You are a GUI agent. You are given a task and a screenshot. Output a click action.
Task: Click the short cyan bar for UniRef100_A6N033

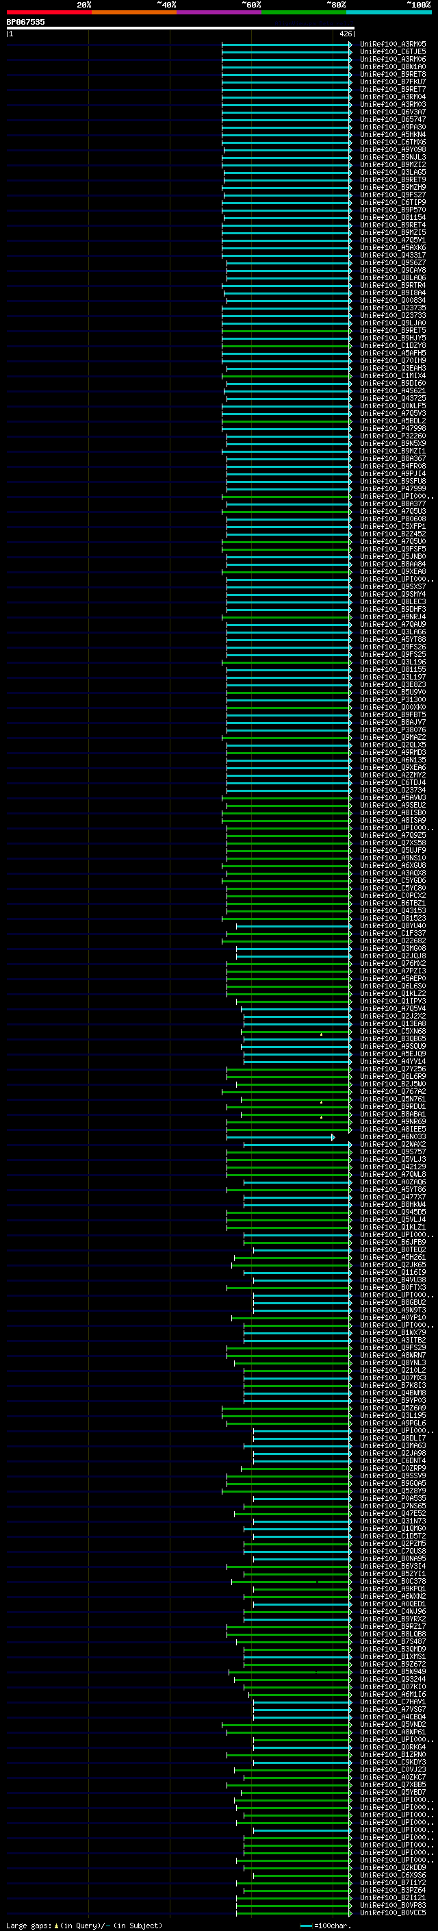[281, 1137]
